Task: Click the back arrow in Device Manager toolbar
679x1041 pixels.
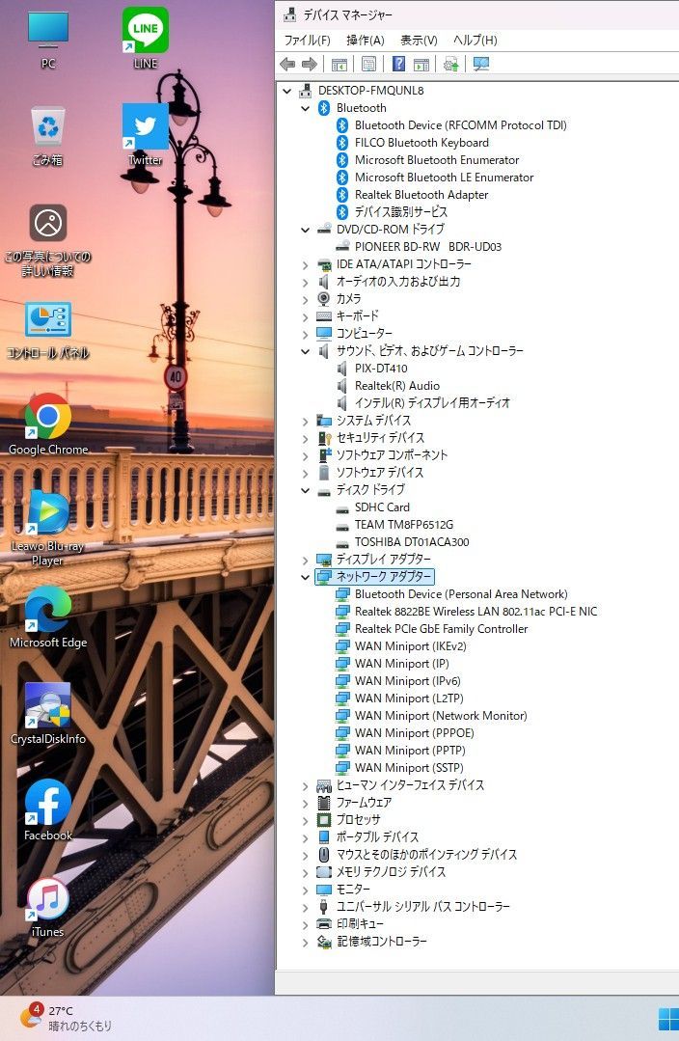Action: [x=287, y=64]
